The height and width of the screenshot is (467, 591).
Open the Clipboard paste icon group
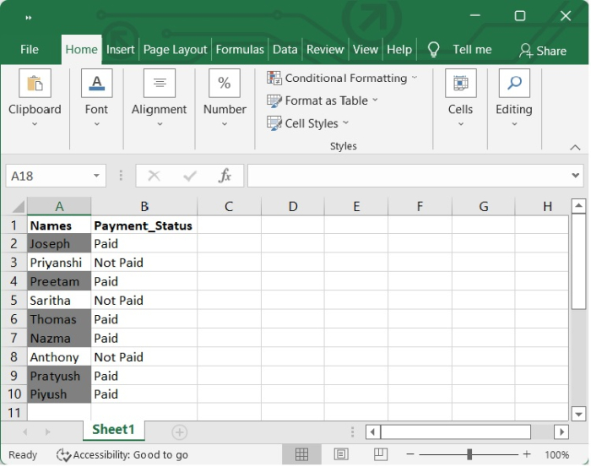(35, 83)
